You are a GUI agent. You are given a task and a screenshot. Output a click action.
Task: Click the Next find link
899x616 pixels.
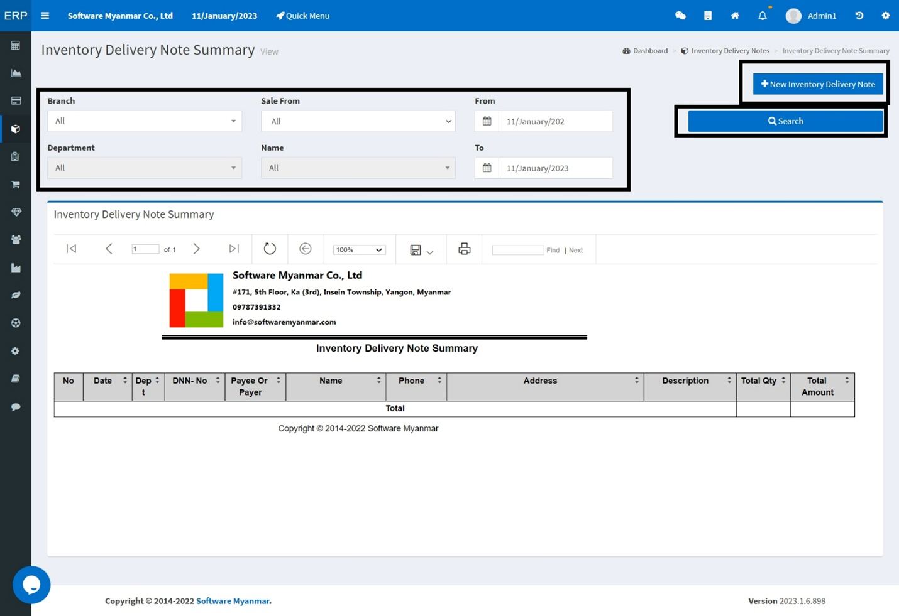point(576,250)
